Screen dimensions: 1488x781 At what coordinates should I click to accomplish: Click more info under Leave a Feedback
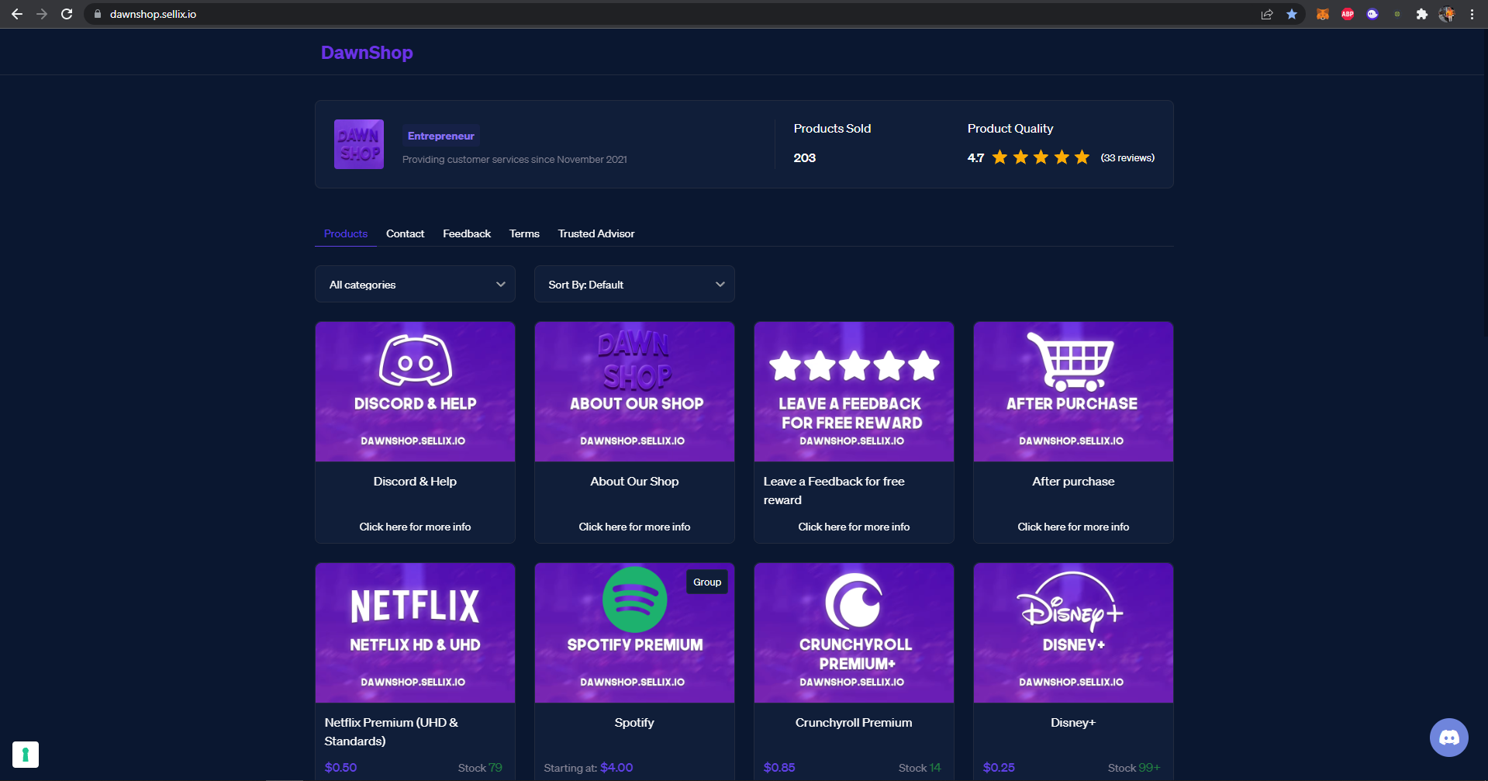coord(854,527)
